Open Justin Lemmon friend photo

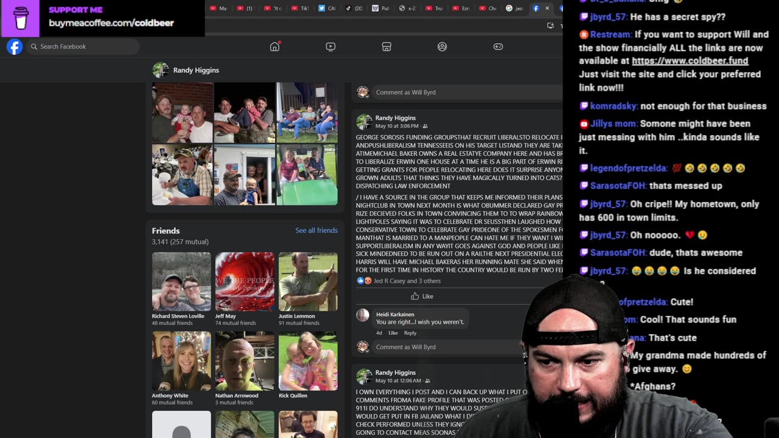pos(308,282)
